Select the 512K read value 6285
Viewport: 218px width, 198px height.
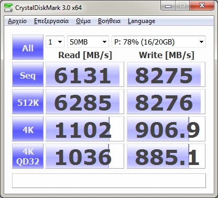[85, 102]
